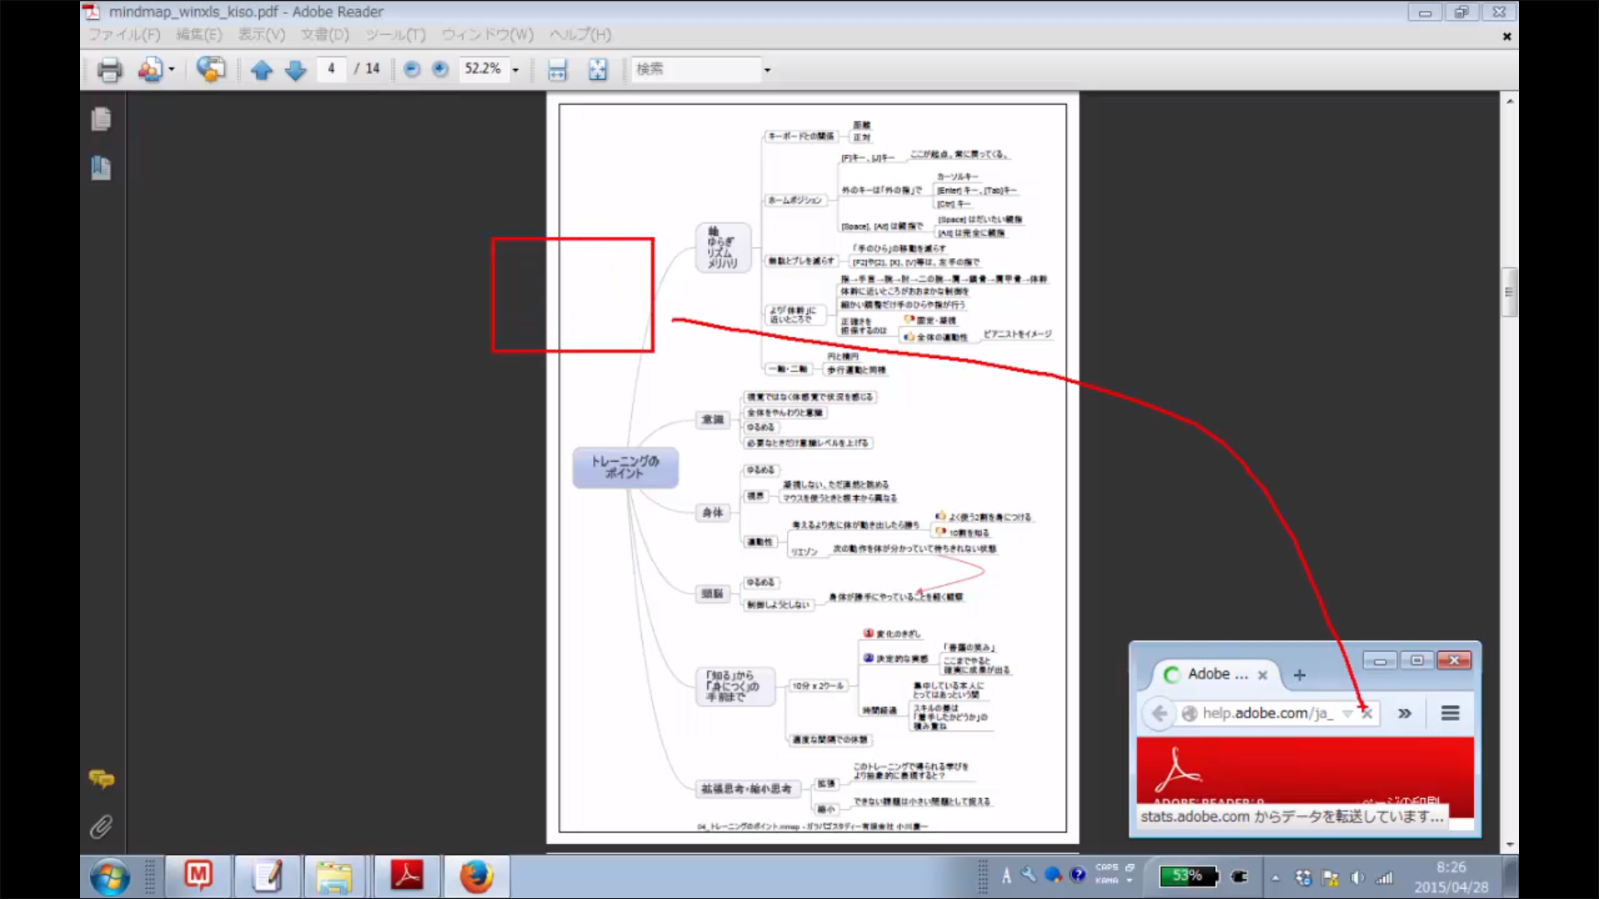Click the fit width scrolling icon
This screenshot has height=899, width=1599.
[x=557, y=70]
